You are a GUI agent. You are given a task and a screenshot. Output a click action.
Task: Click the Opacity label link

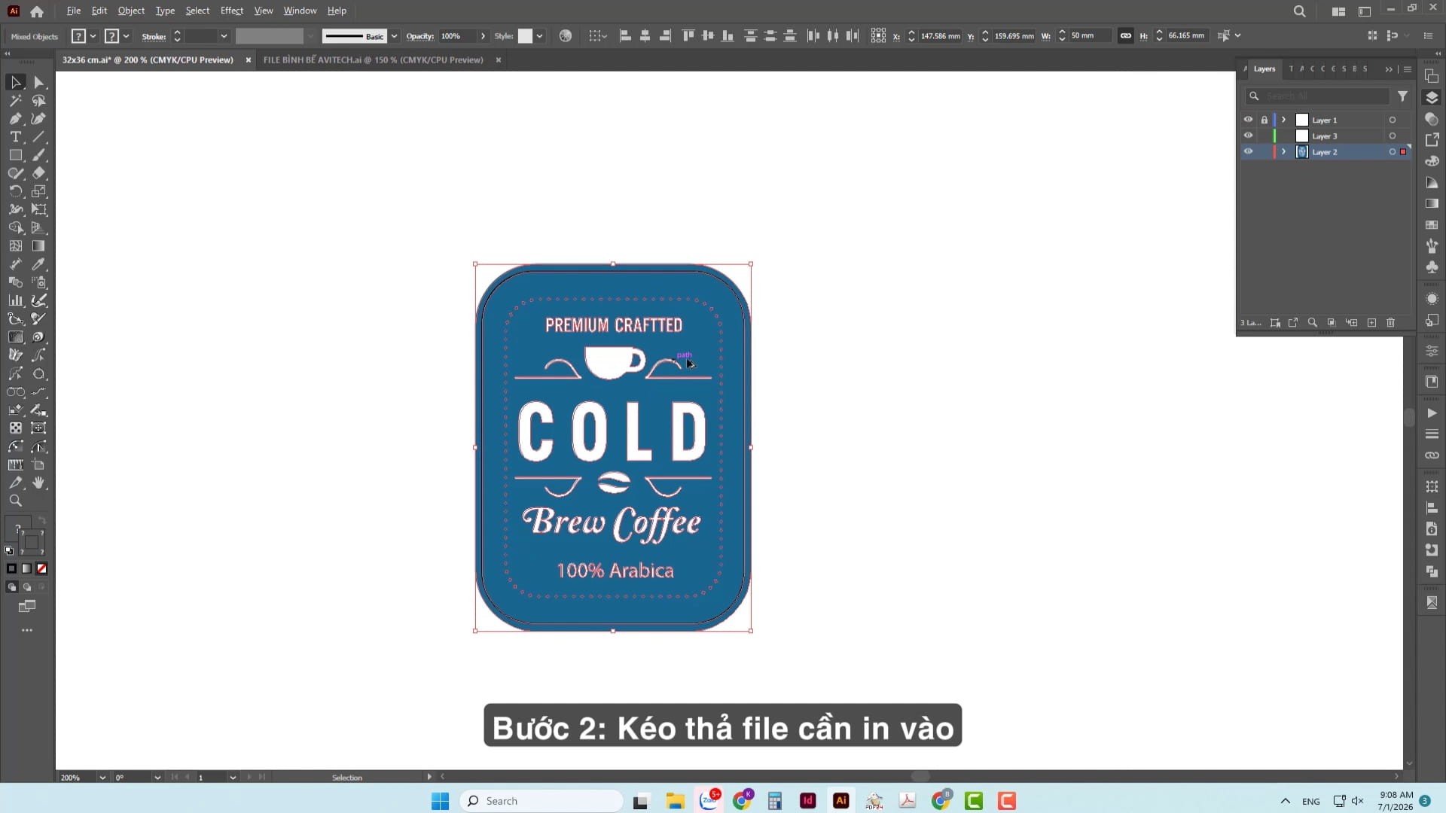419,36
